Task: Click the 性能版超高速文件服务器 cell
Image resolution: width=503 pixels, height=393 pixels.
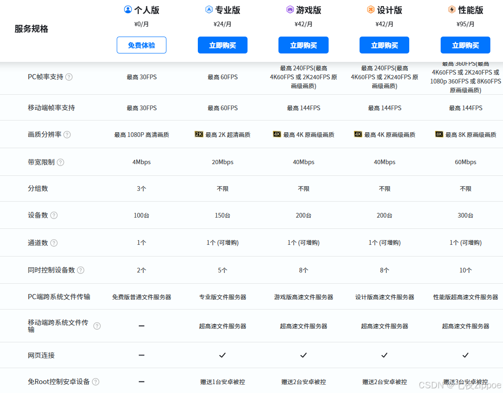Action: pos(465,297)
